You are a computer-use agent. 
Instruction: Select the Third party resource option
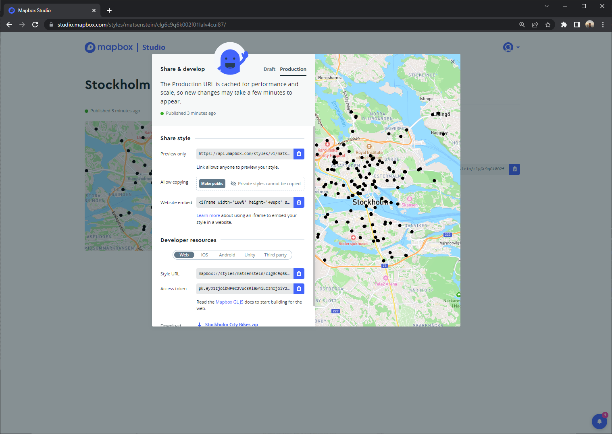point(275,255)
